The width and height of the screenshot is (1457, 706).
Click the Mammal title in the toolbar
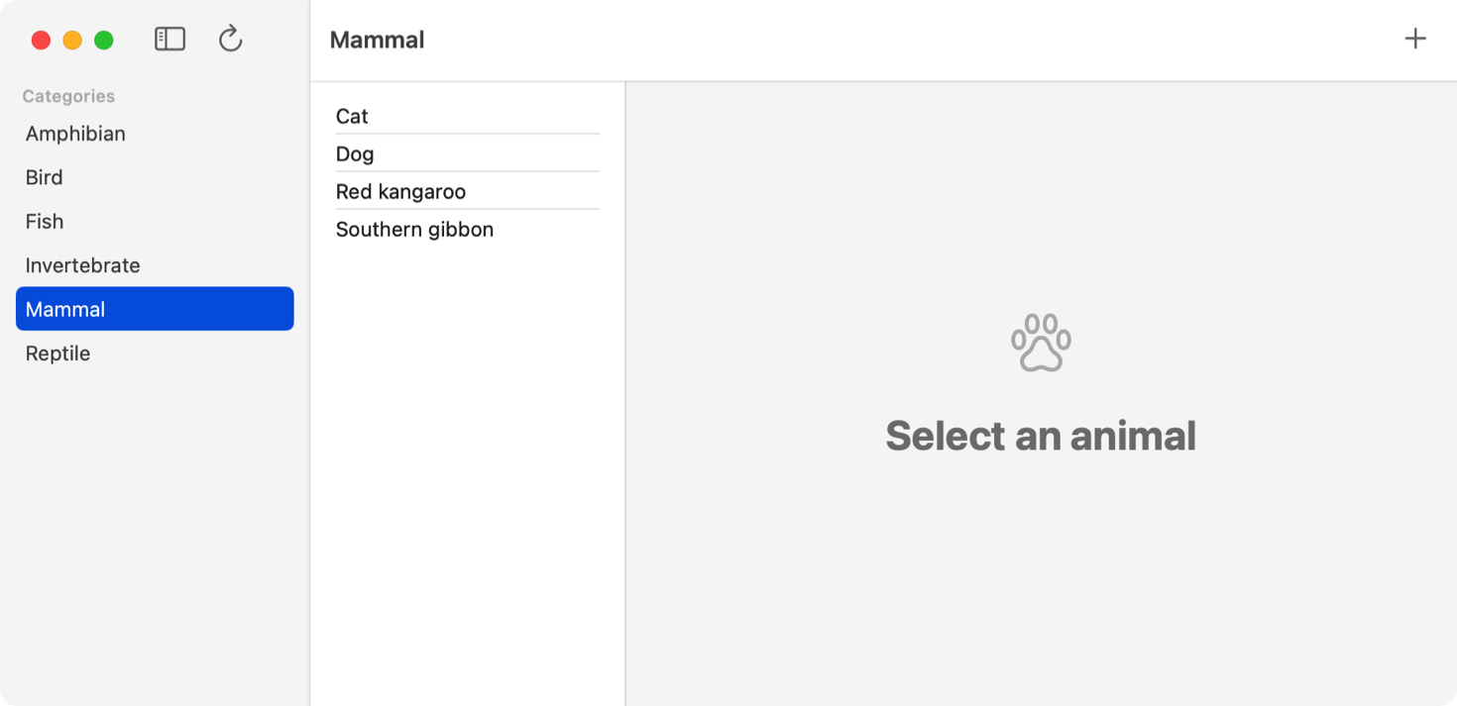coord(377,40)
